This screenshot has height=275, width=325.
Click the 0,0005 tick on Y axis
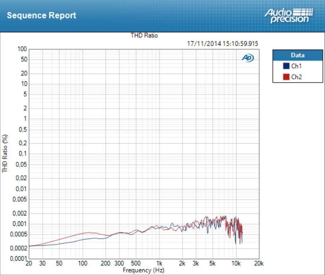[x=19, y=234]
